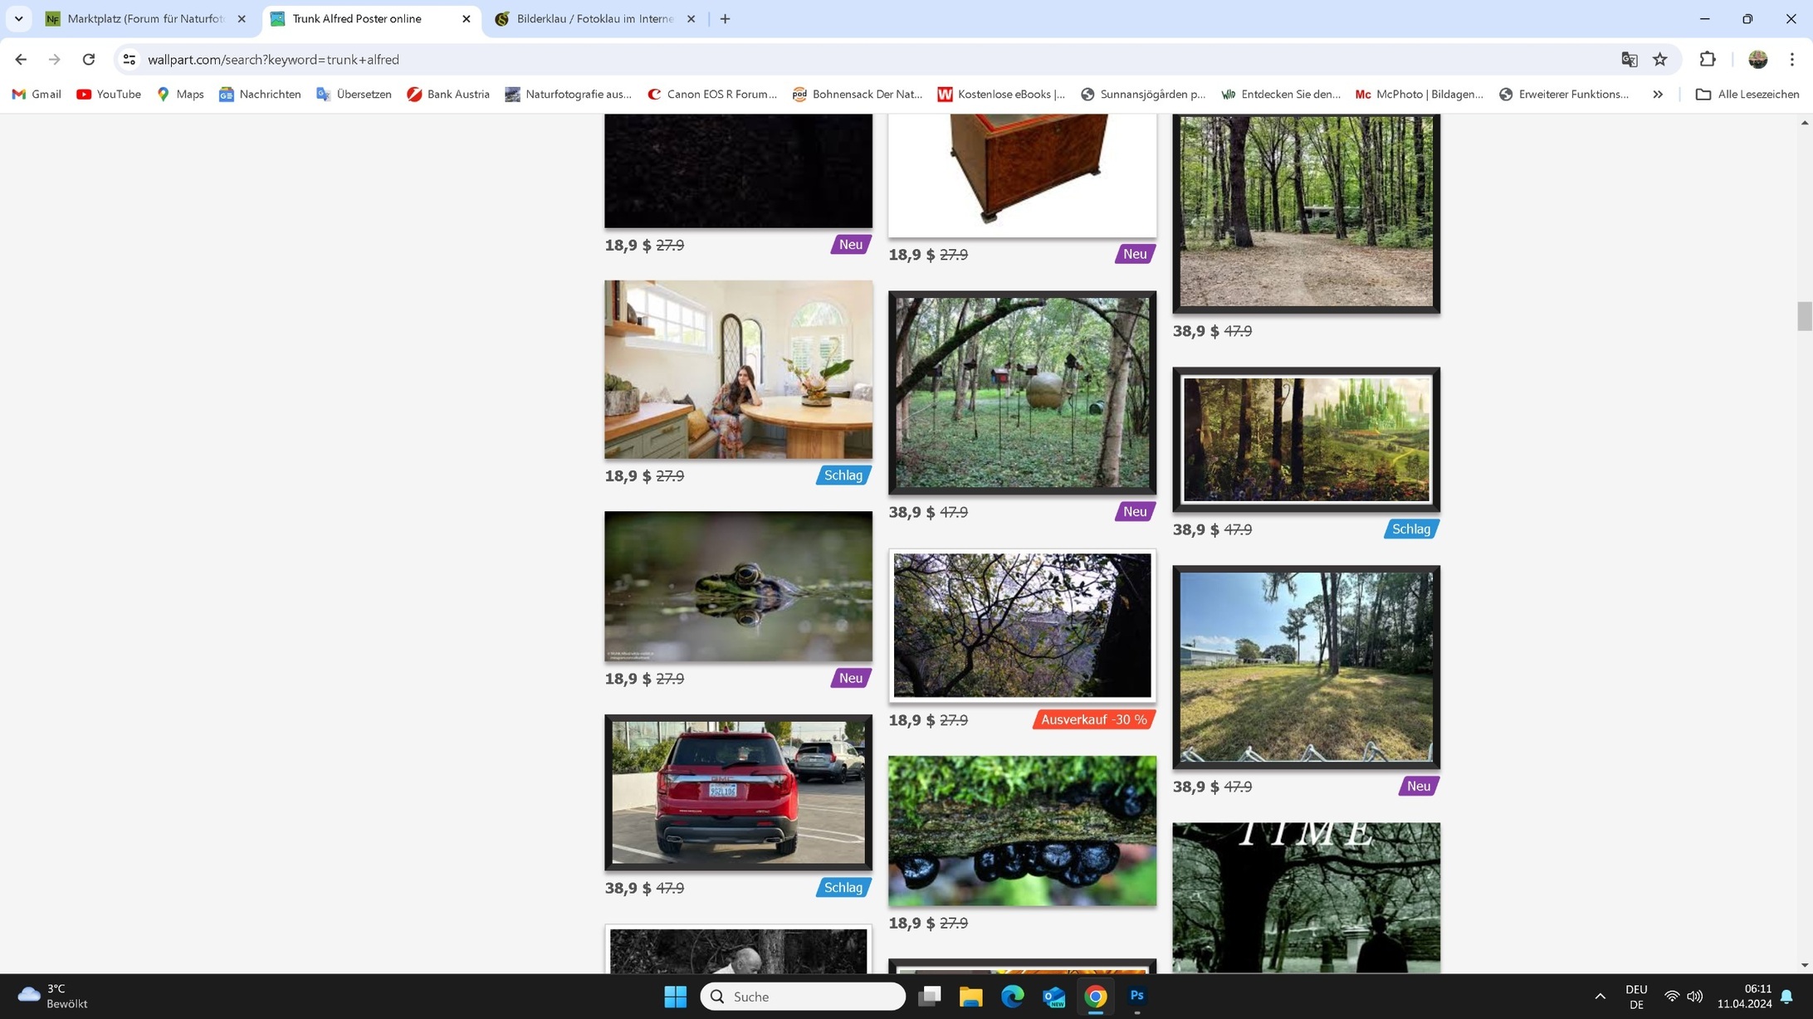1813x1019 pixels.
Task: Open Chrome three-dot menu
Action: [1791, 59]
